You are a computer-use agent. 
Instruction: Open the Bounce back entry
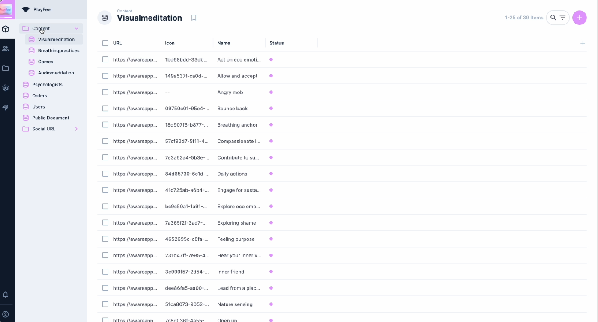(x=232, y=109)
